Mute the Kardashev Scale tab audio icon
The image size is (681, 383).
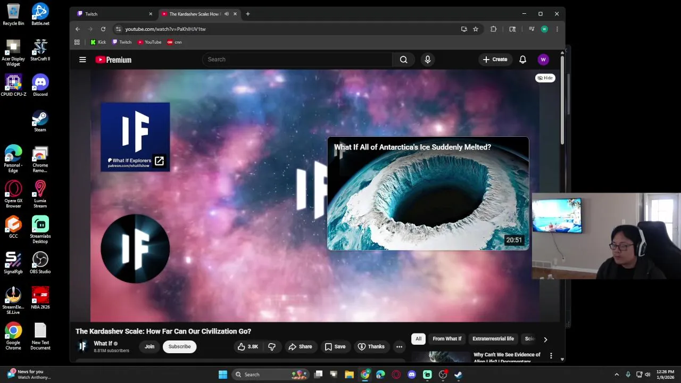pos(227,14)
